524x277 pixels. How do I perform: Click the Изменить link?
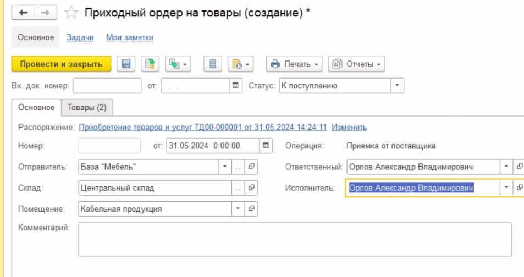click(x=349, y=127)
